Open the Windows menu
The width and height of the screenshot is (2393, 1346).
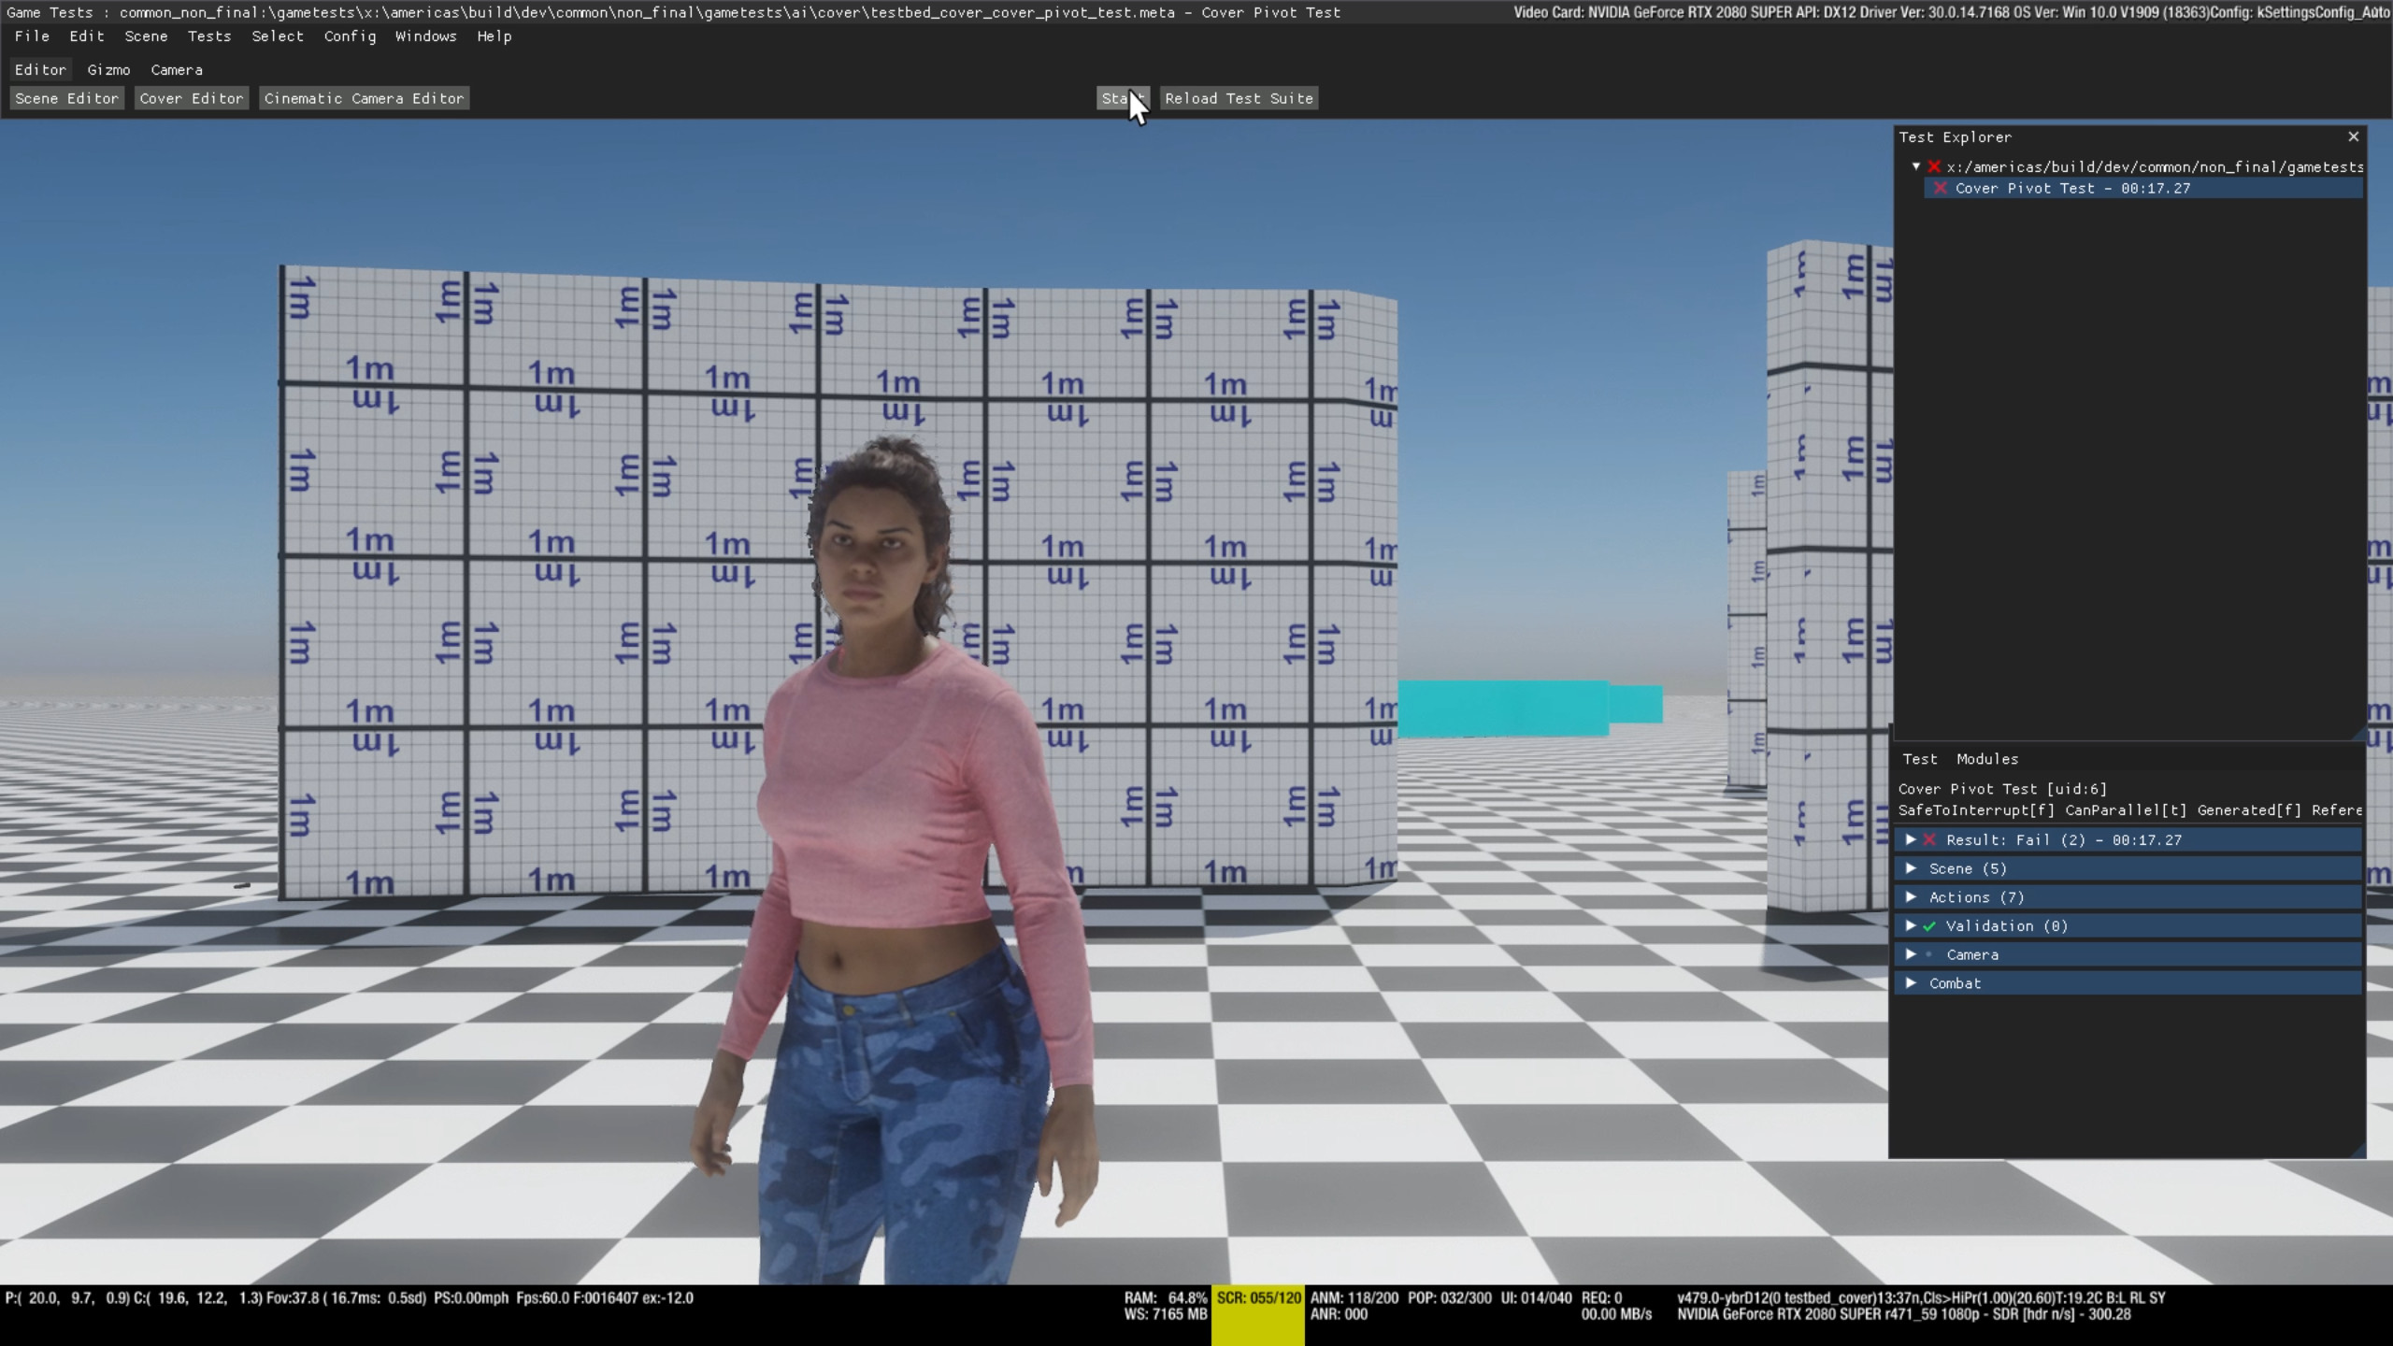[x=425, y=36]
